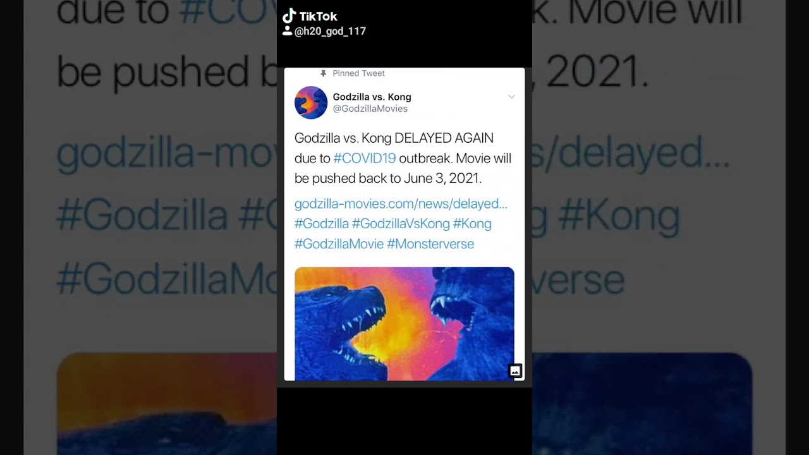Select the #Godzilla hashtag

pos(322,224)
